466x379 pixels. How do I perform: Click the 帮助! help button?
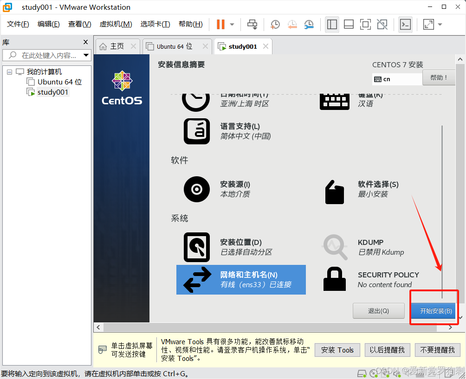click(x=439, y=78)
